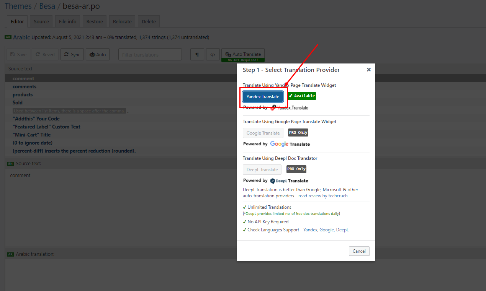Open the Delete tab
The image size is (486, 291).
click(x=149, y=22)
